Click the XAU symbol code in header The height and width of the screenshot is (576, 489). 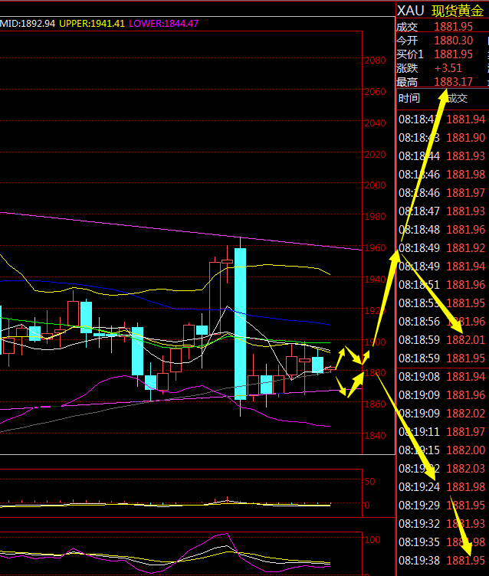410,11
